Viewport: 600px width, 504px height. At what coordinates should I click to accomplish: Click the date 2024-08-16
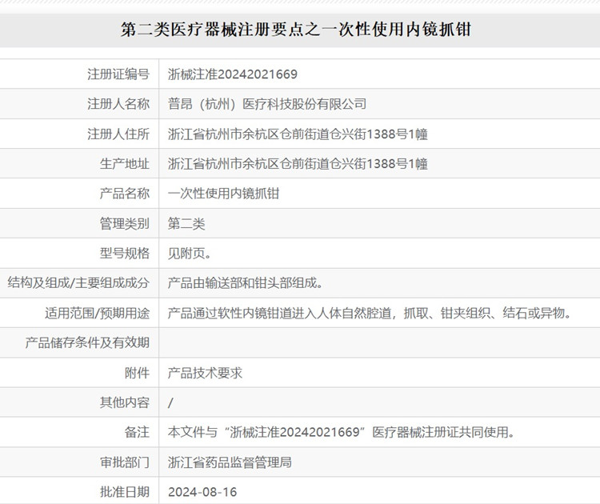(x=202, y=492)
